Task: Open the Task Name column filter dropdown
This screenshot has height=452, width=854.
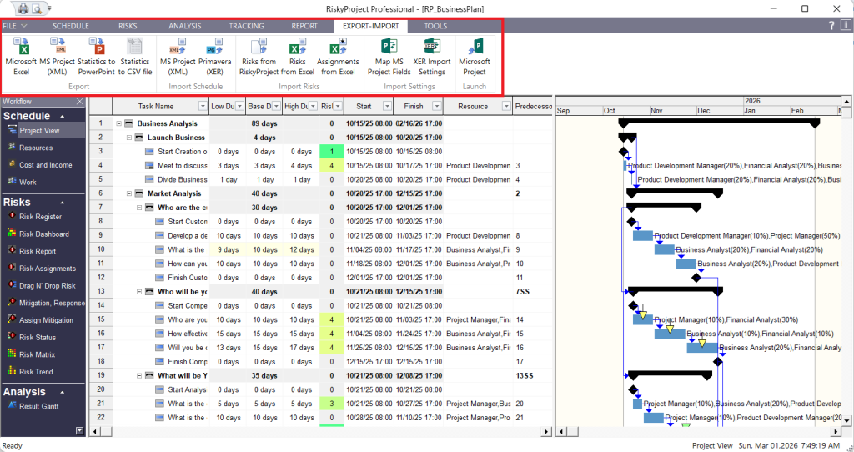Action: pyautogui.click(x=203, y=106)
